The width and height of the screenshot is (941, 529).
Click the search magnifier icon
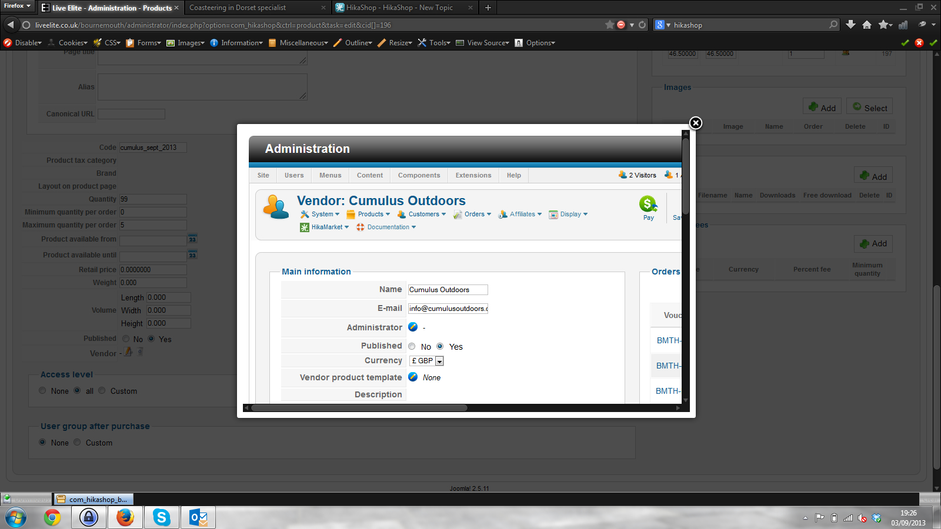pyautogui.click(x=833, y=25)
